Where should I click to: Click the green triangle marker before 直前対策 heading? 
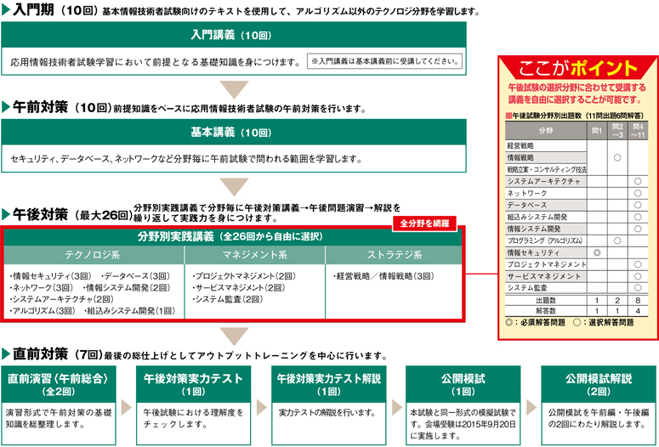click(7, 353)
